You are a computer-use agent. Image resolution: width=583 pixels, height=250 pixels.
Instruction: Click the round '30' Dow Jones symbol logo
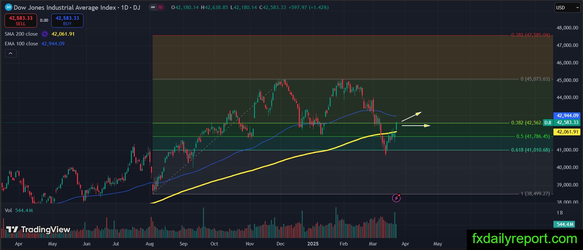point(8,7)
